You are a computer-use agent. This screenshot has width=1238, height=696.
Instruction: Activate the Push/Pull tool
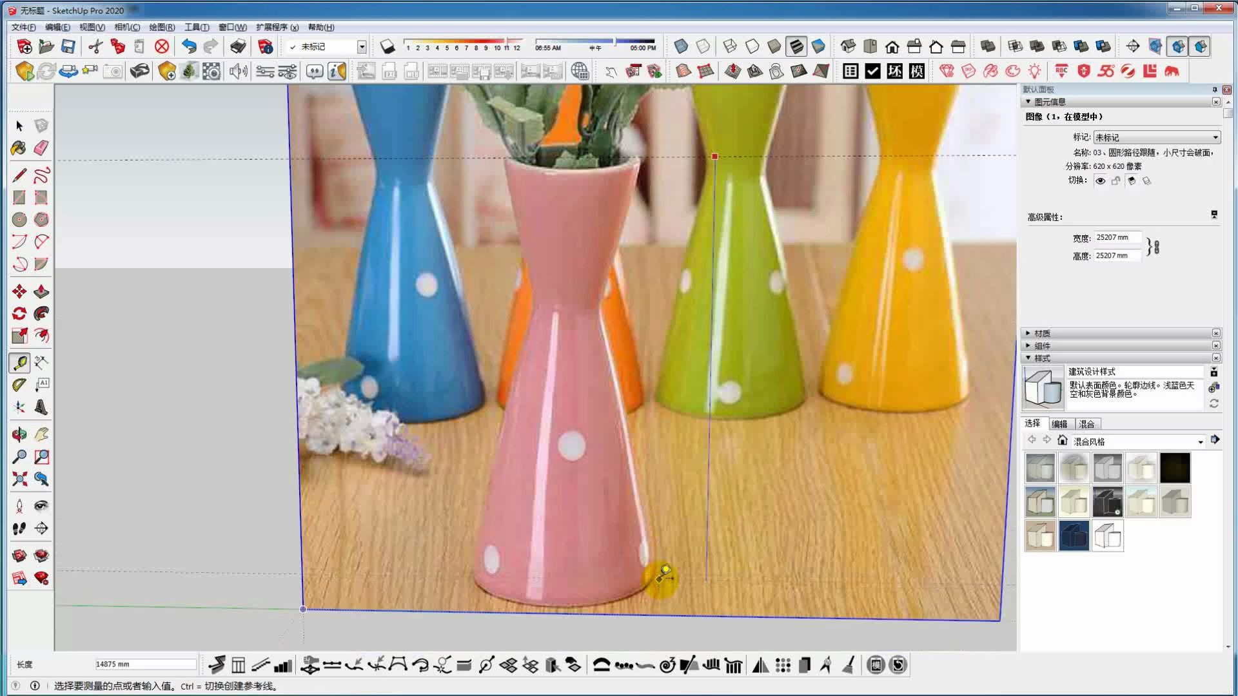[41, 291]
